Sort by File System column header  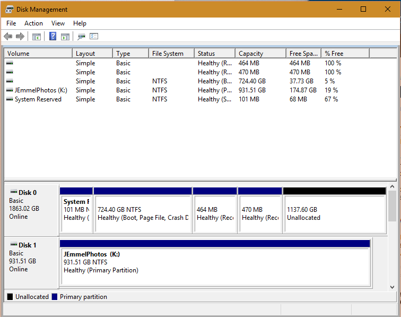[172, 54]
